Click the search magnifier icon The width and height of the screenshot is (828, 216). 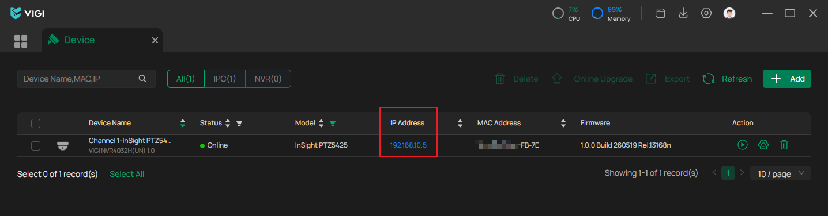pyautogui.click(x=142, y=79)
